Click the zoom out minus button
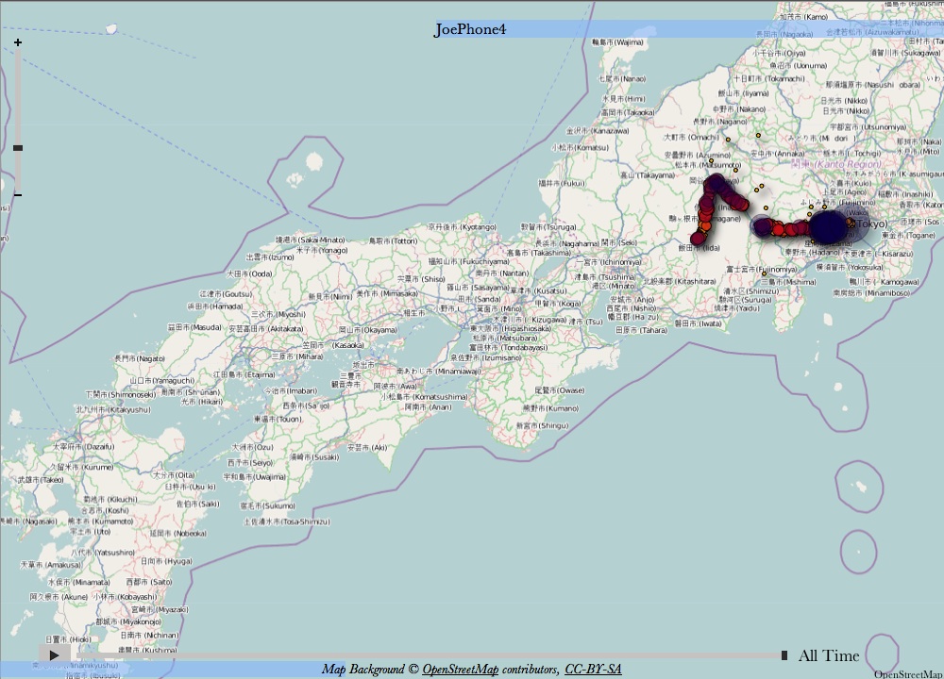Screen dimensions: 944x679 [18, 195]
